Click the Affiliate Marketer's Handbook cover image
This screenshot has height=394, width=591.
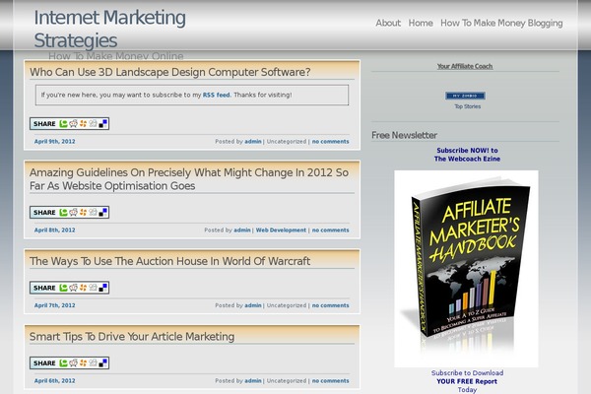(x=466, y=269)
